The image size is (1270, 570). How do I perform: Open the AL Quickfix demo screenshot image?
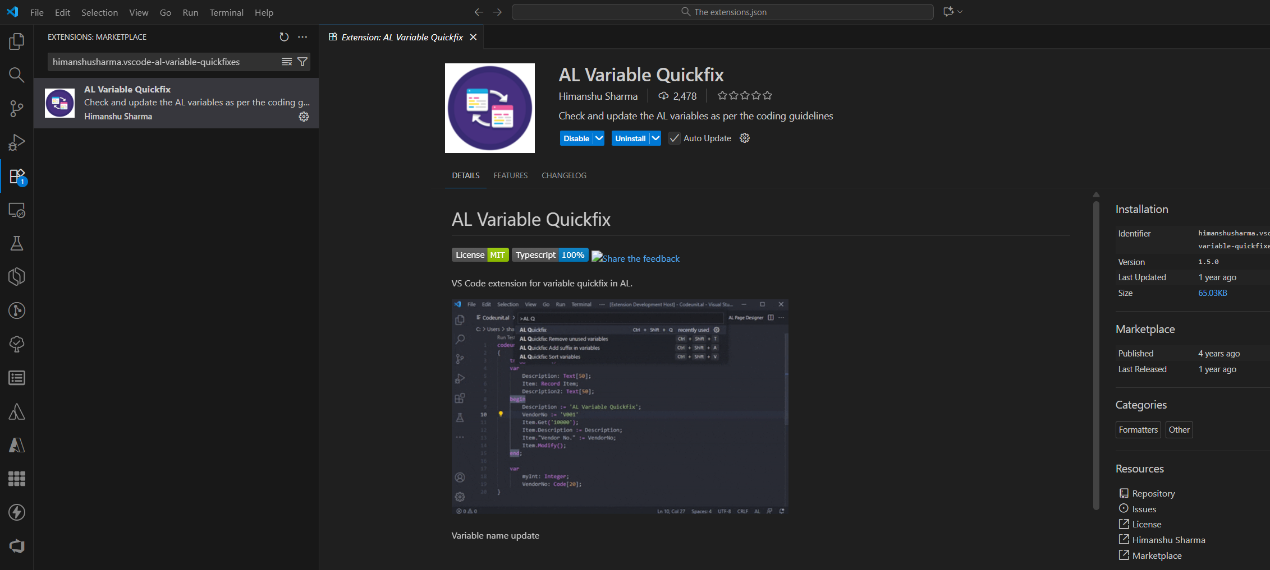click(620, 407)
